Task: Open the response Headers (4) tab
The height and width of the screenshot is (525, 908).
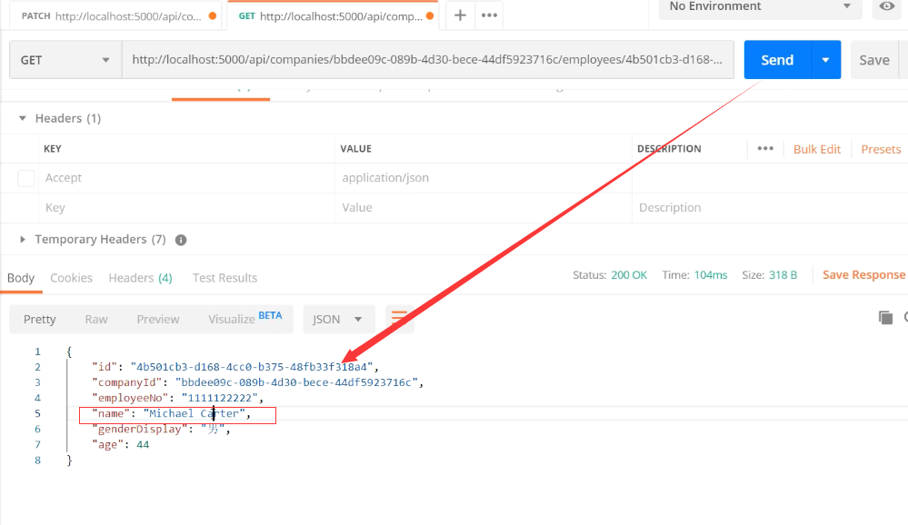Action: click(x=140, y=278)
